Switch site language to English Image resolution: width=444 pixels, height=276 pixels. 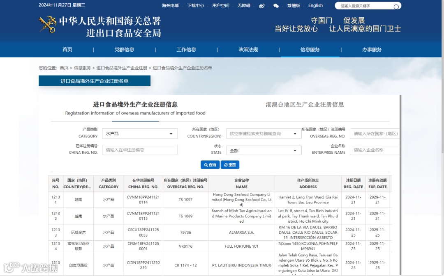click(x=315, y=5)
